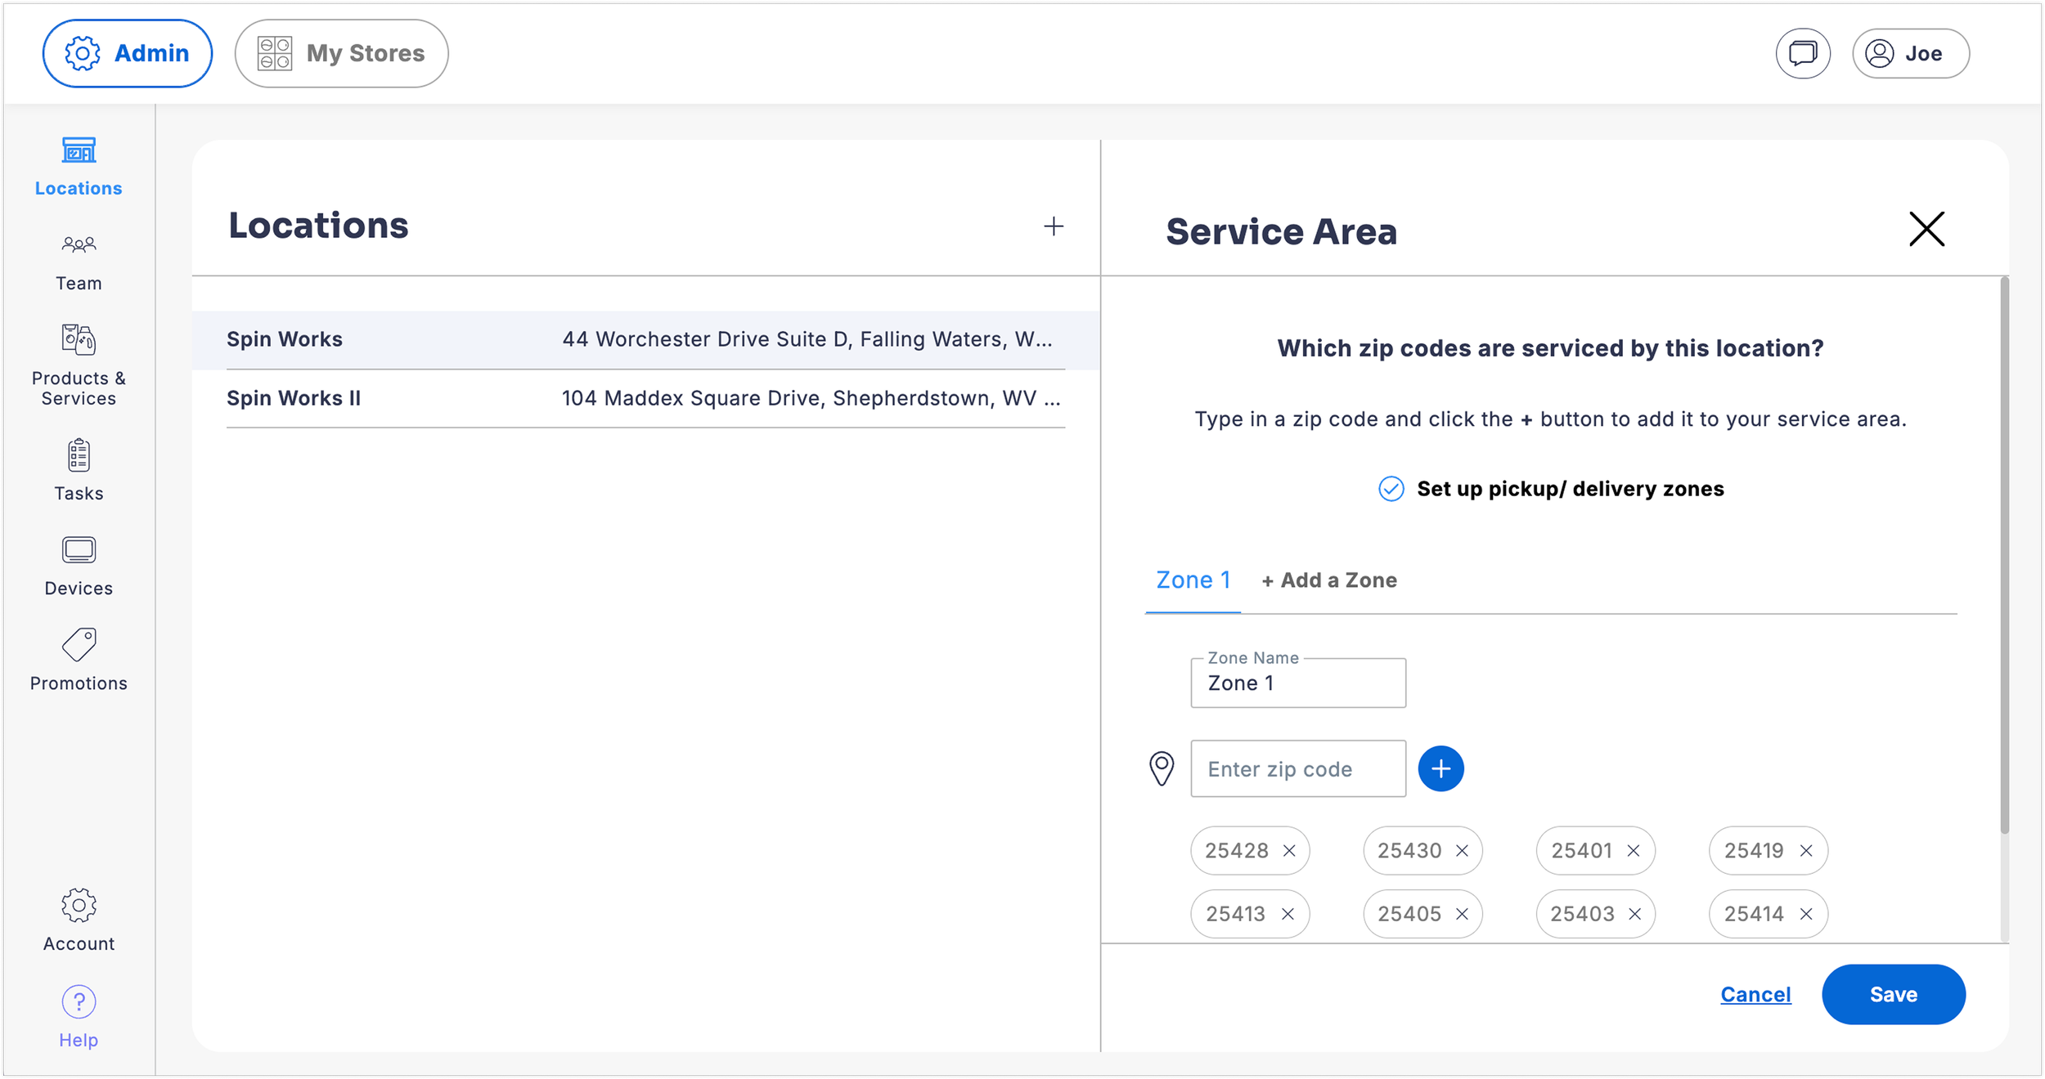Click the Cancel link
Image resolution: width=2045 pixels, height=1079 pixels.
click(x=1755, y=995)
